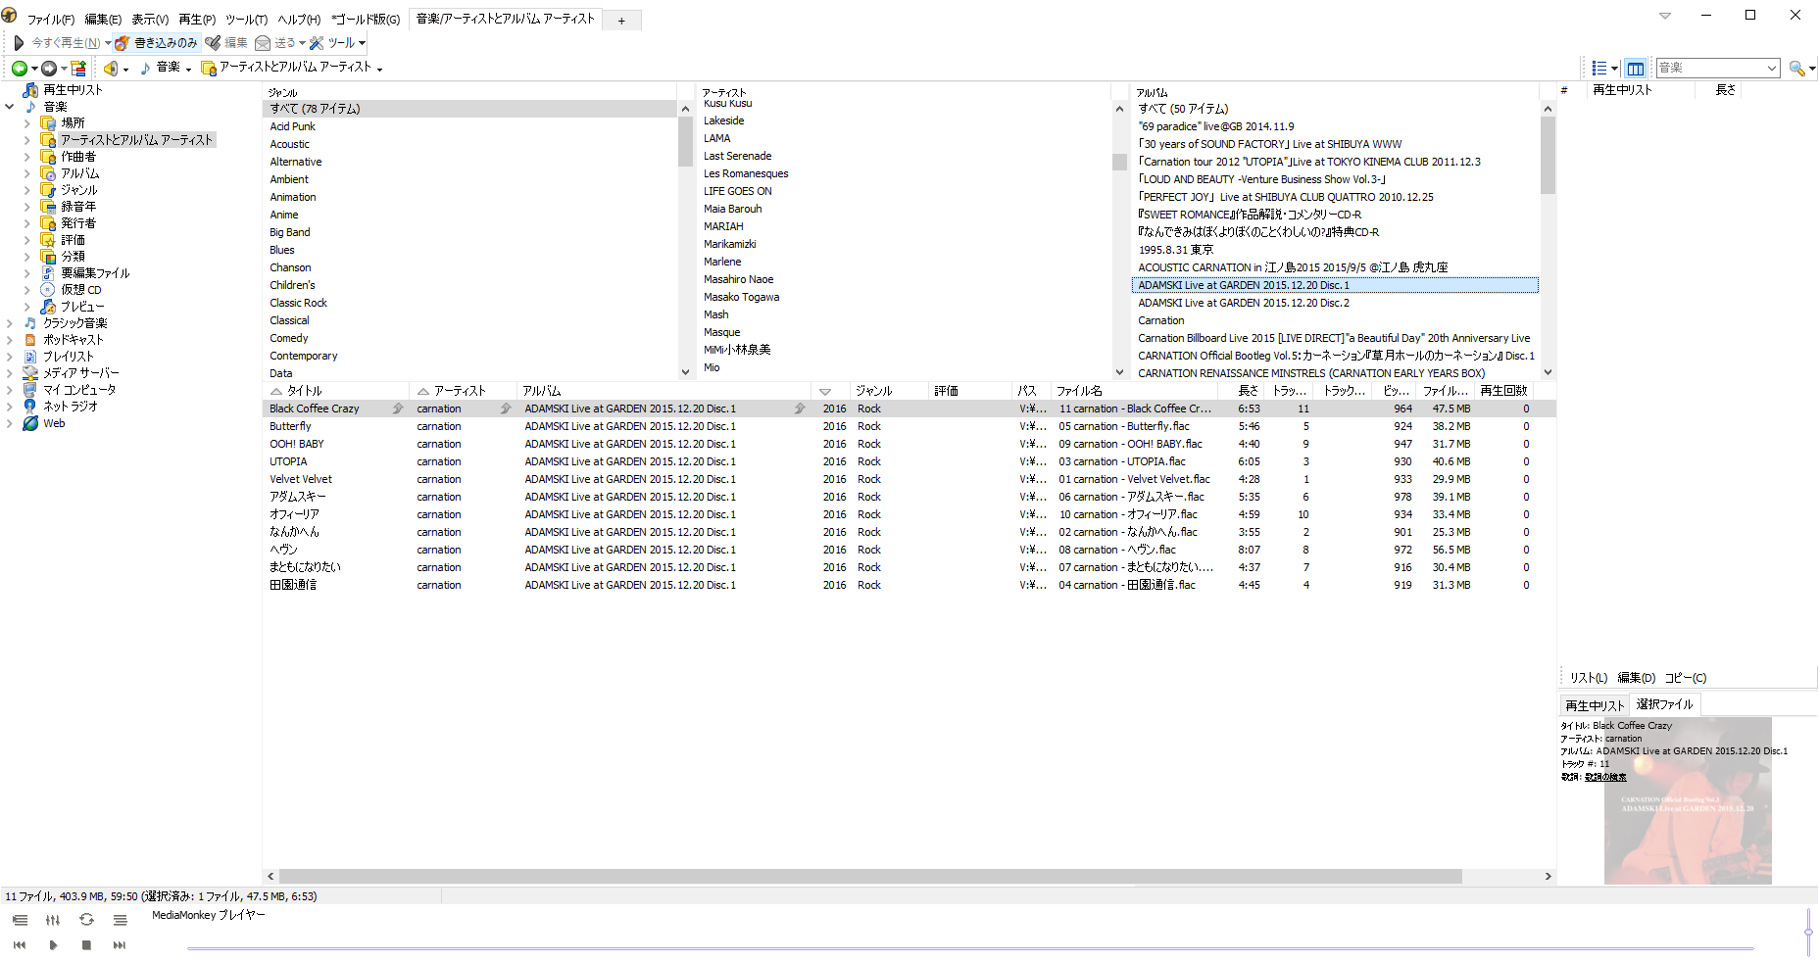Click the Edit button under Now Playing

(1636, 678)
